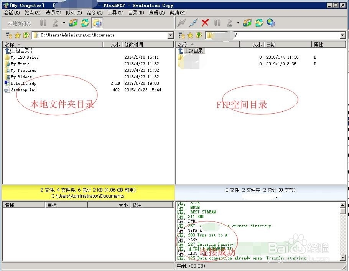This screenshot has height=271, width=349.
Task: Click the 空闲 (00:03) status text
Action: [x=191, y=266]
